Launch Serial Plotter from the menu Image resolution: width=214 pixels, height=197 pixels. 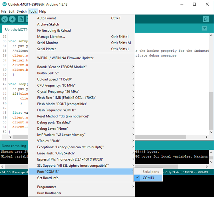[82, 49]
